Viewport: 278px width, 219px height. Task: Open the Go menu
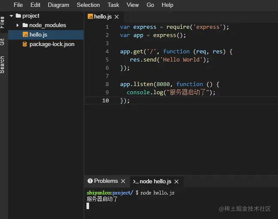(x=150, y=5)
